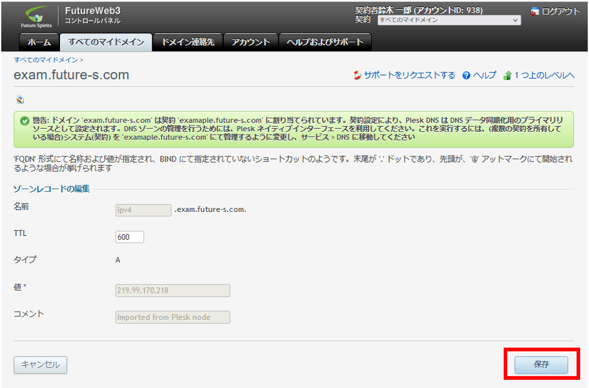The height and width of the screenshot is (388, 589).
Task: Open the ドメイン連絡先 tab
Action: (x=188, y=42)
